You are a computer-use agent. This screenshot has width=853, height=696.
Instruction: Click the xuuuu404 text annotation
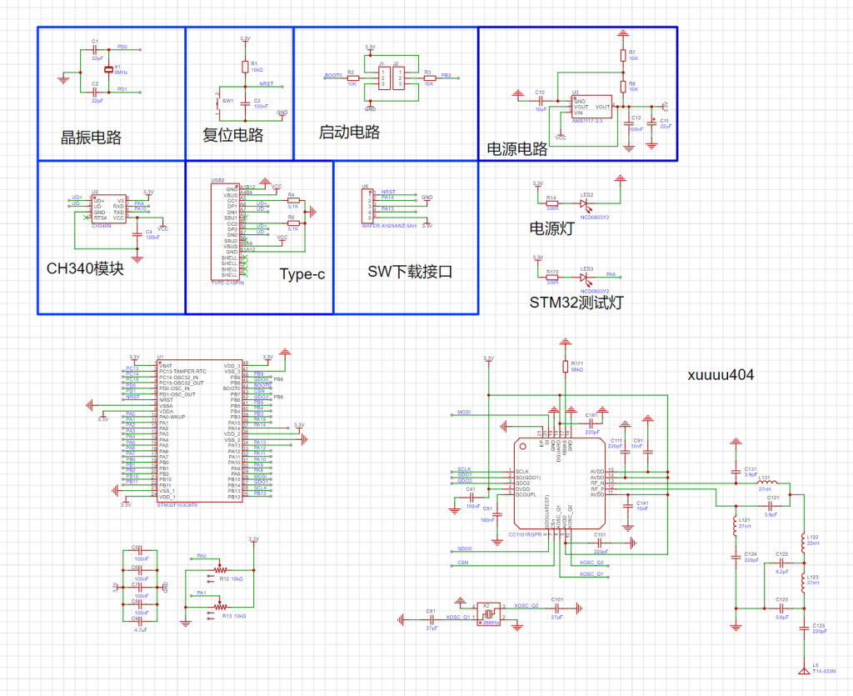click(x=721, y=375)
